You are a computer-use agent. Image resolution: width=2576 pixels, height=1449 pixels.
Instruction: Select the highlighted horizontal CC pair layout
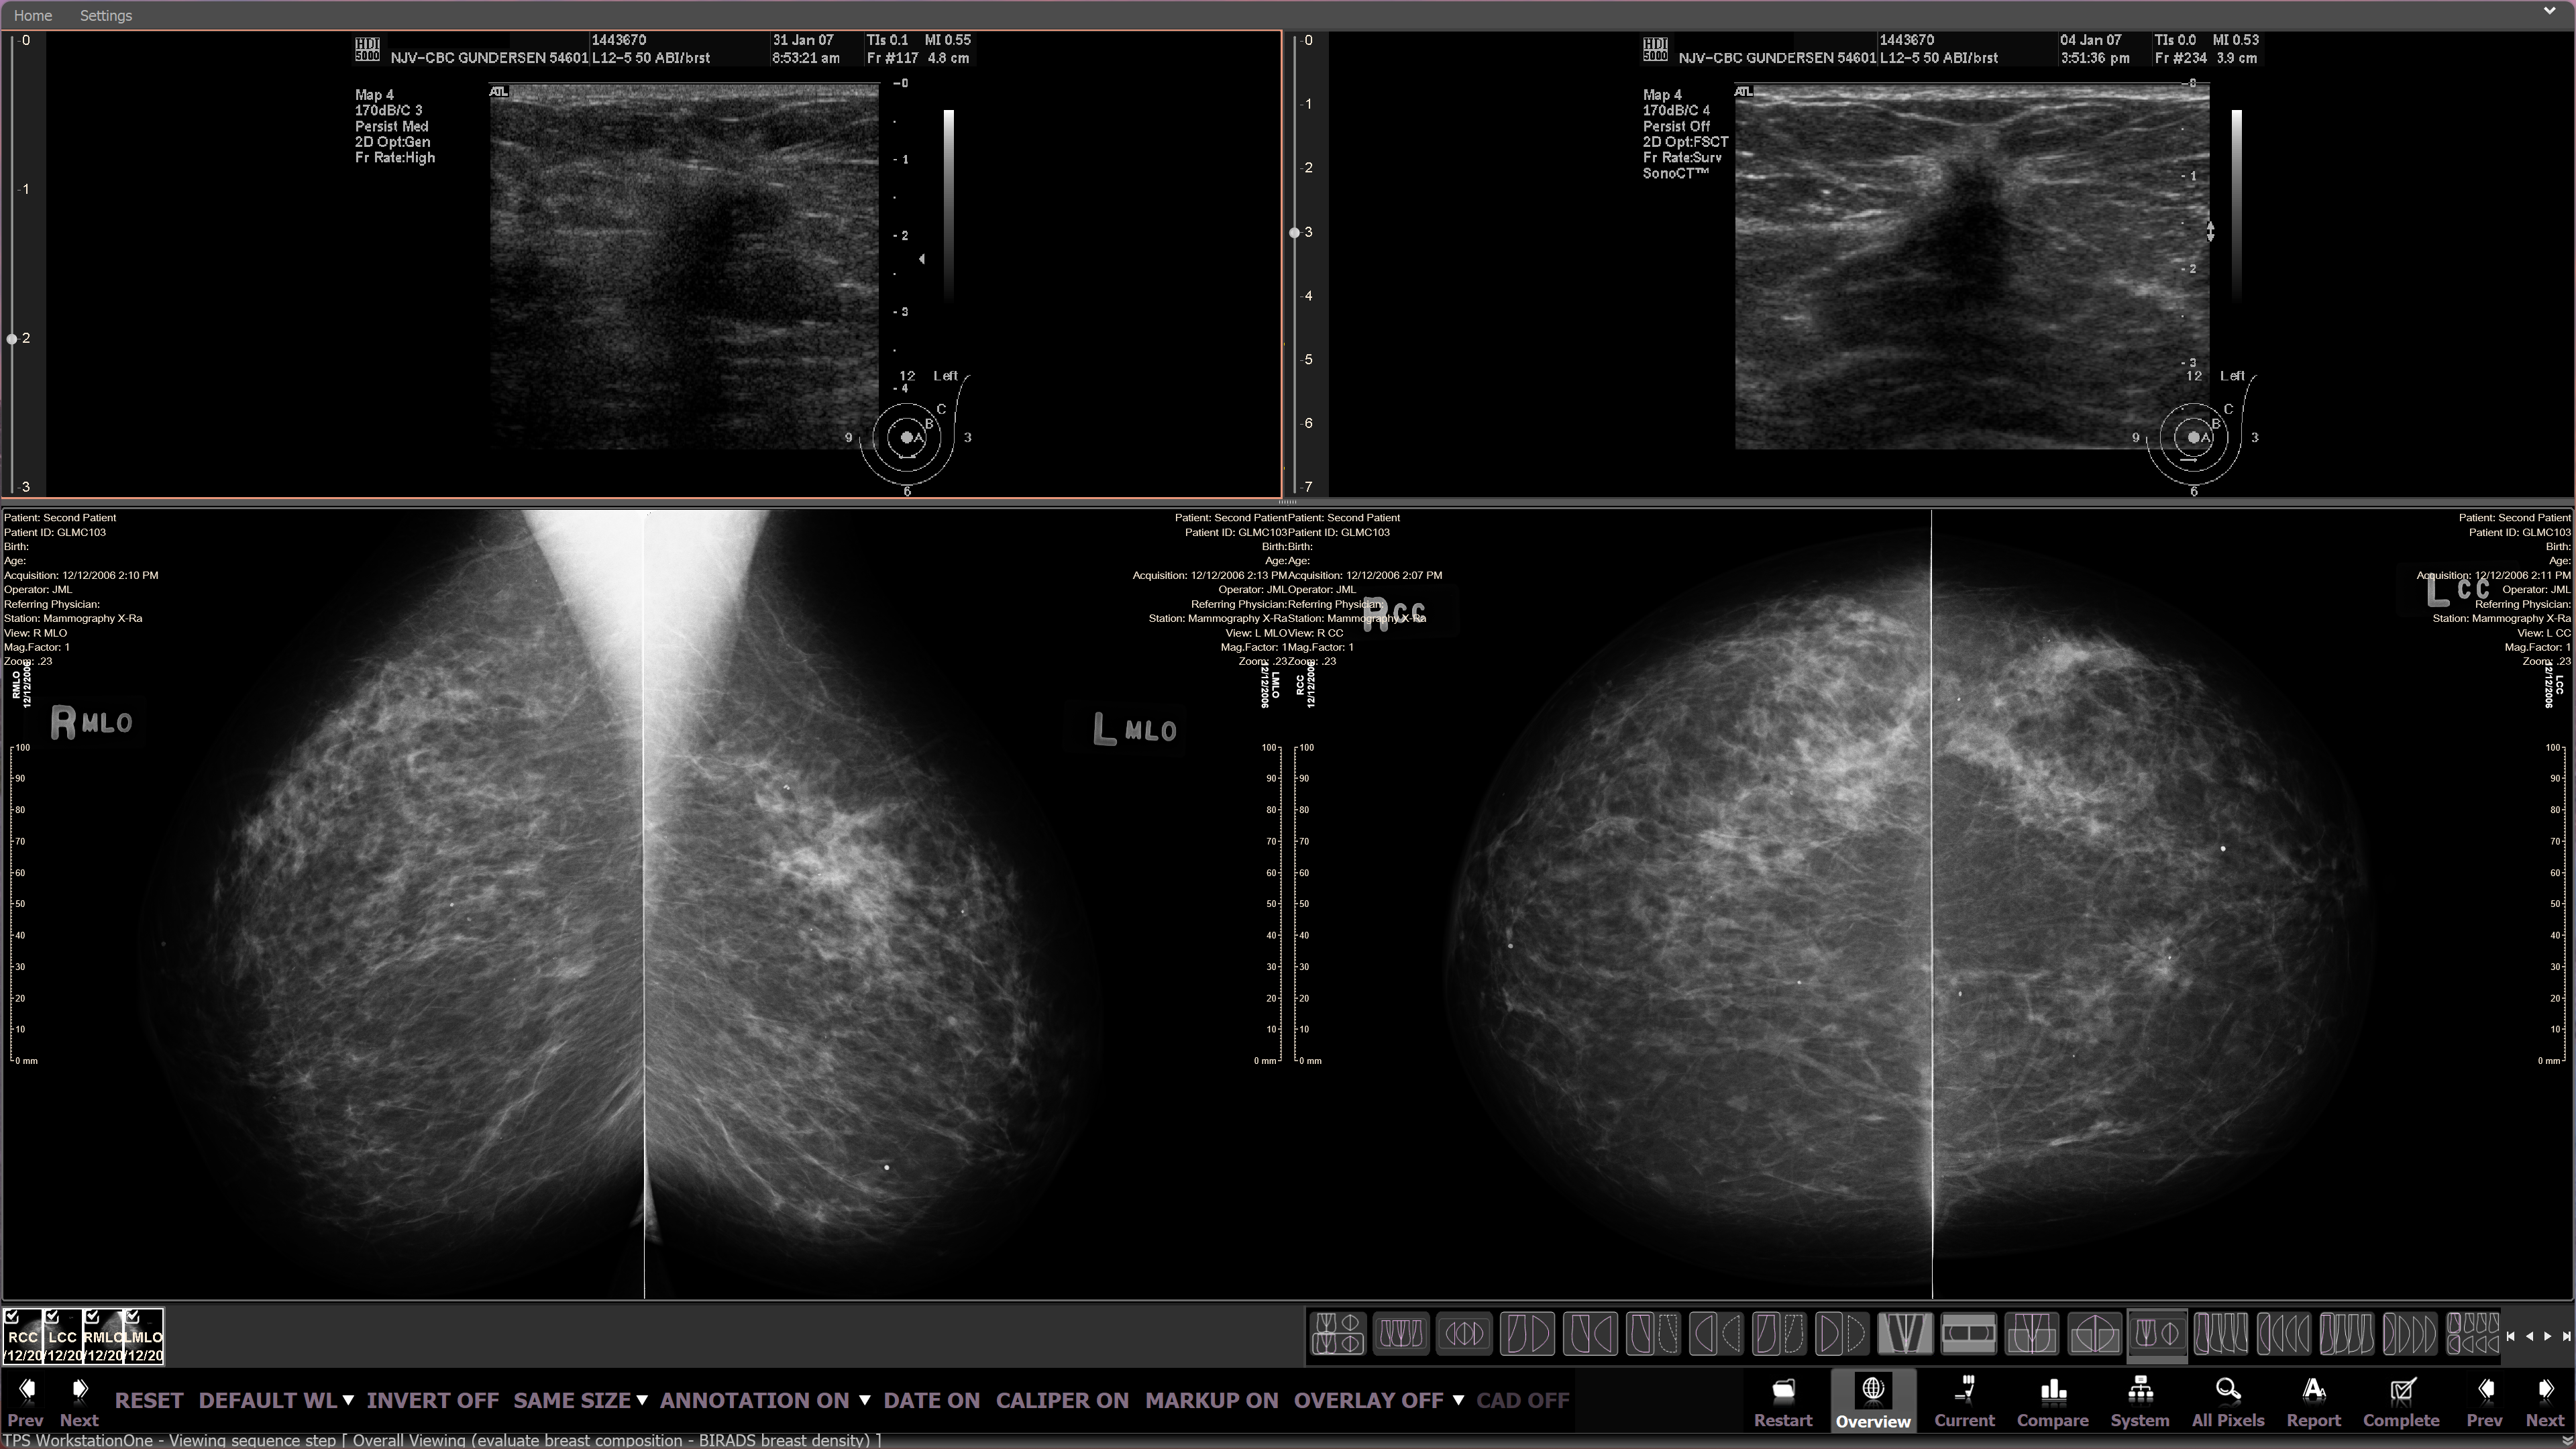pyautogui.click(x=1968, y=1333)
